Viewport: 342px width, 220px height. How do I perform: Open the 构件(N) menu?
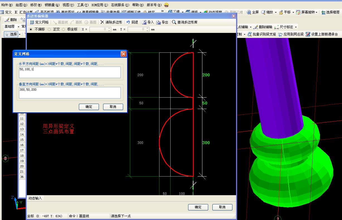click(x=7, y=5)
